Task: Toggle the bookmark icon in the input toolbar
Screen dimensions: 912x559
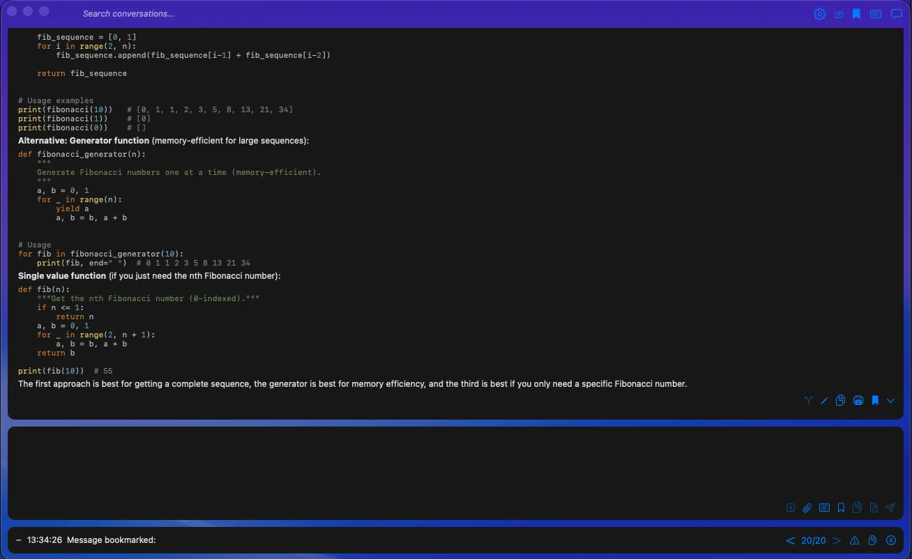Action: point(841,507)
